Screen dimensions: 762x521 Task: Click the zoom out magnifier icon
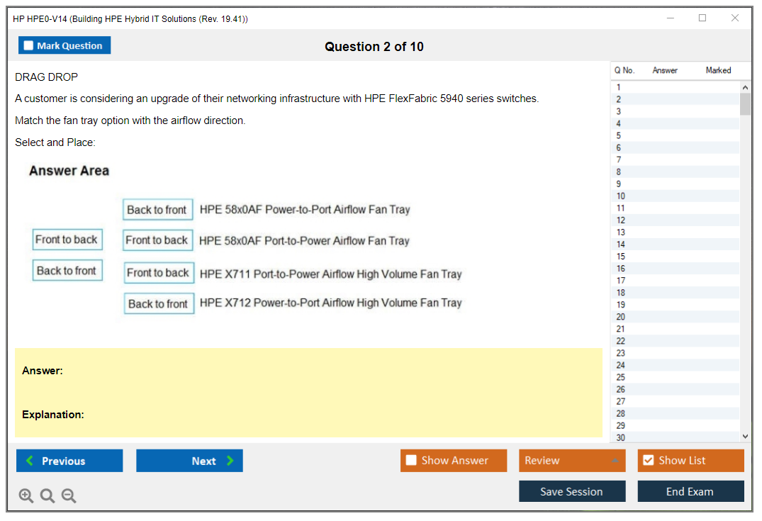(x=69, y=495)
